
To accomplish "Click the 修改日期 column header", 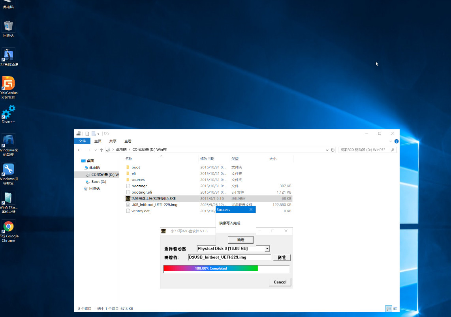I will coord(207,159).
